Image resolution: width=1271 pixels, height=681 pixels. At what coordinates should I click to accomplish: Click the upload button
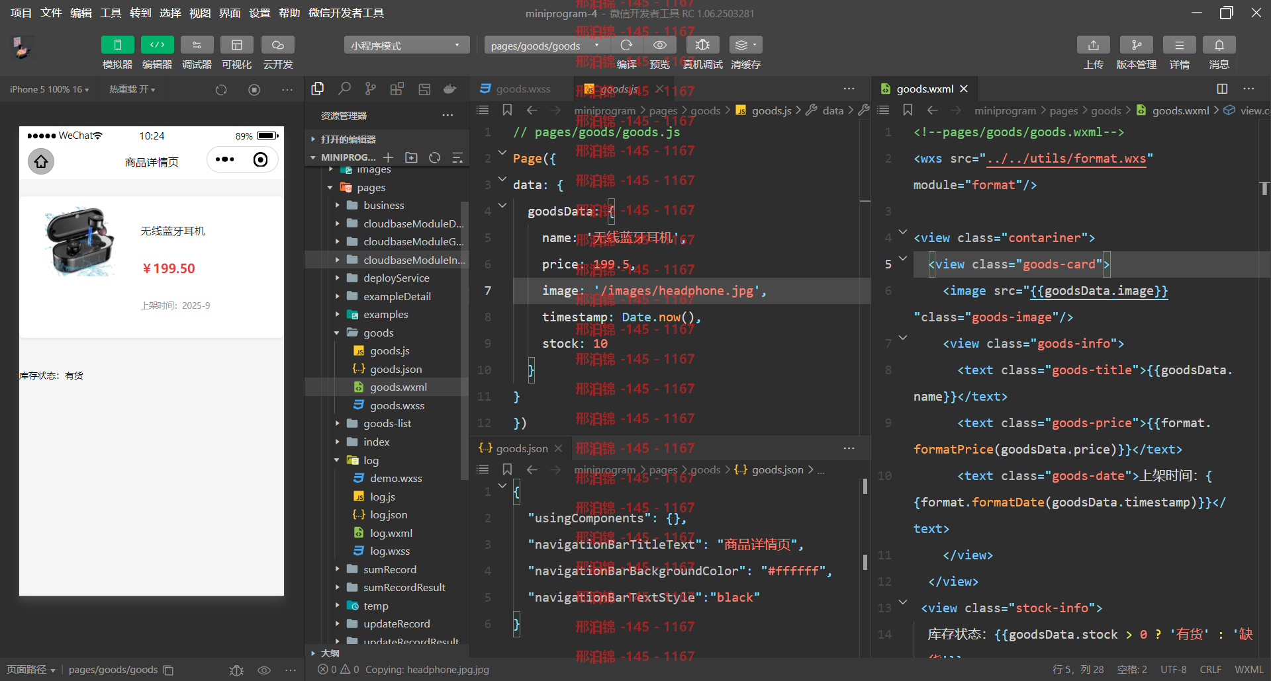point(1093,45)
